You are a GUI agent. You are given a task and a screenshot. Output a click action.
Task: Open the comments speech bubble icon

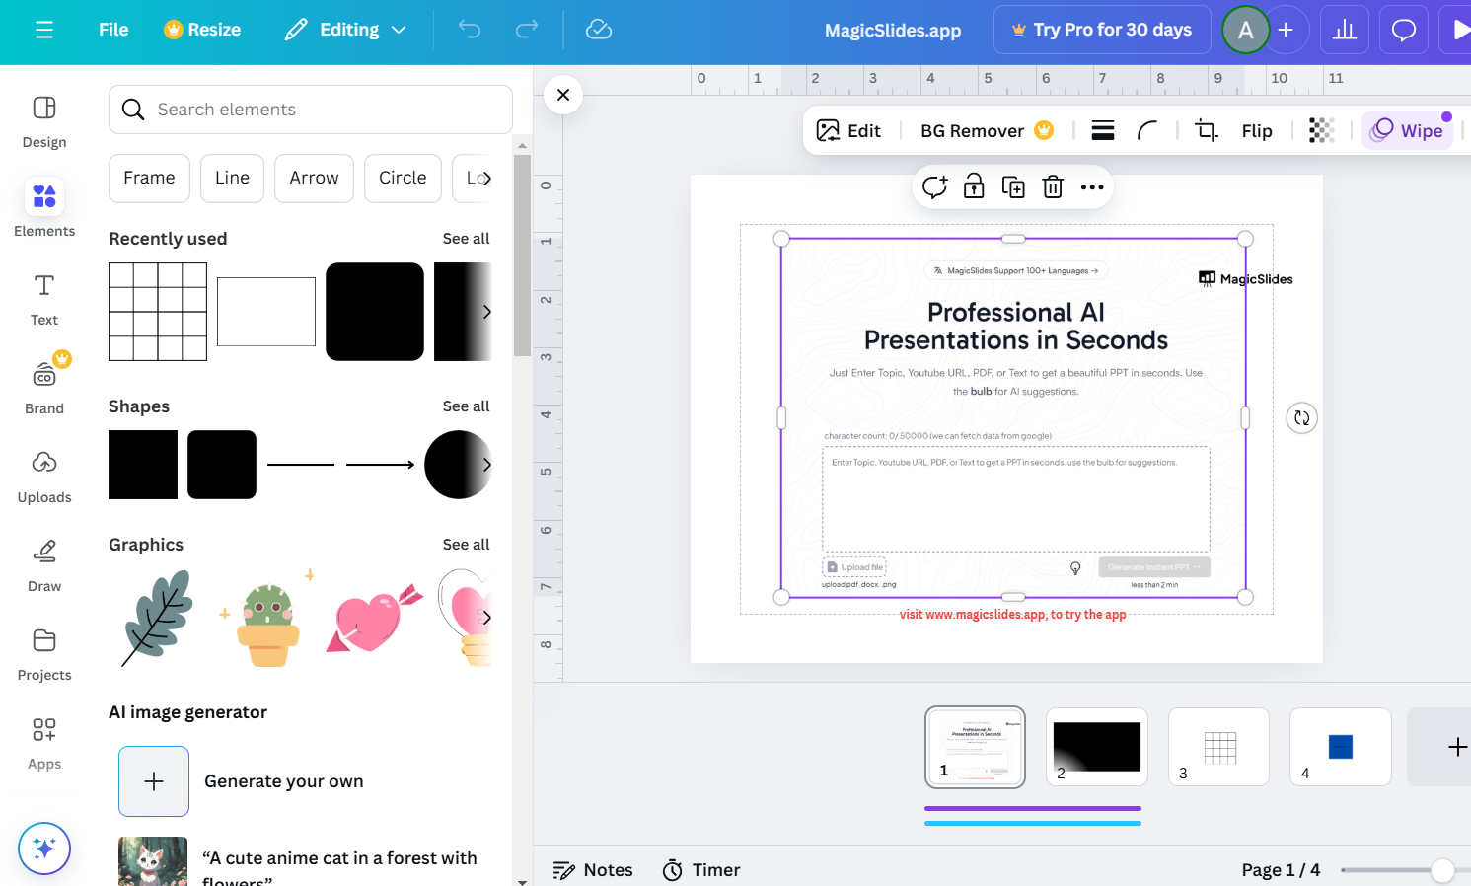[x=1404, y=30]
